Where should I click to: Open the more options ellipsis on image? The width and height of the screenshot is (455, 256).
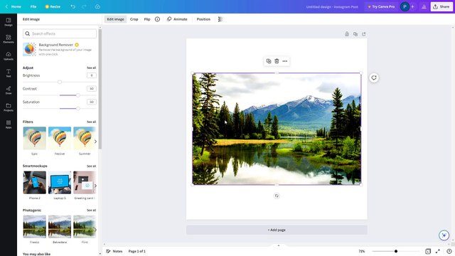coord(285,61)
